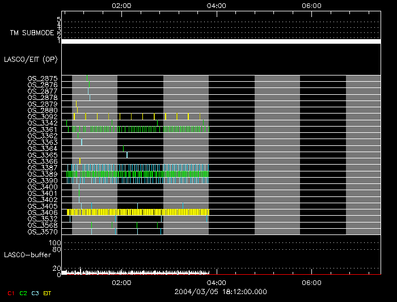
Task: Click the red C1 legend label
Action: pos(11,293)
